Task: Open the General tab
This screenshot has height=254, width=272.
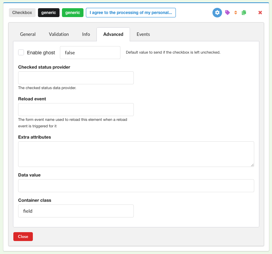Action: (28, 34)
